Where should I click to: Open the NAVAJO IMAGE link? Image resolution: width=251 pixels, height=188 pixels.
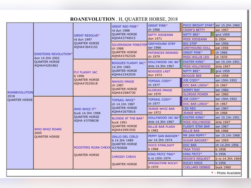(123, 82)
